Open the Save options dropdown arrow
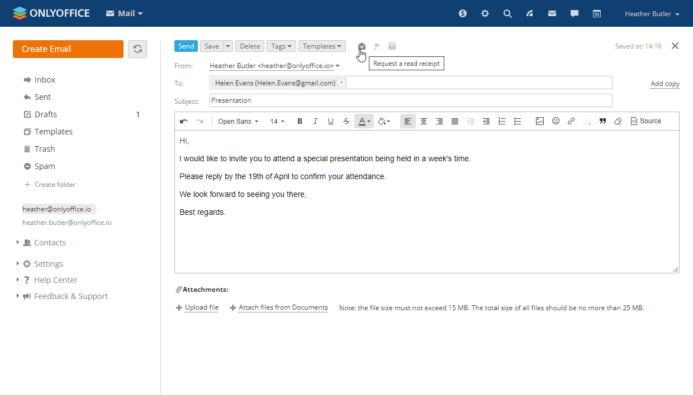Image resolution: width=693 pixels, height=395 pixels. (x=228, y=46)
